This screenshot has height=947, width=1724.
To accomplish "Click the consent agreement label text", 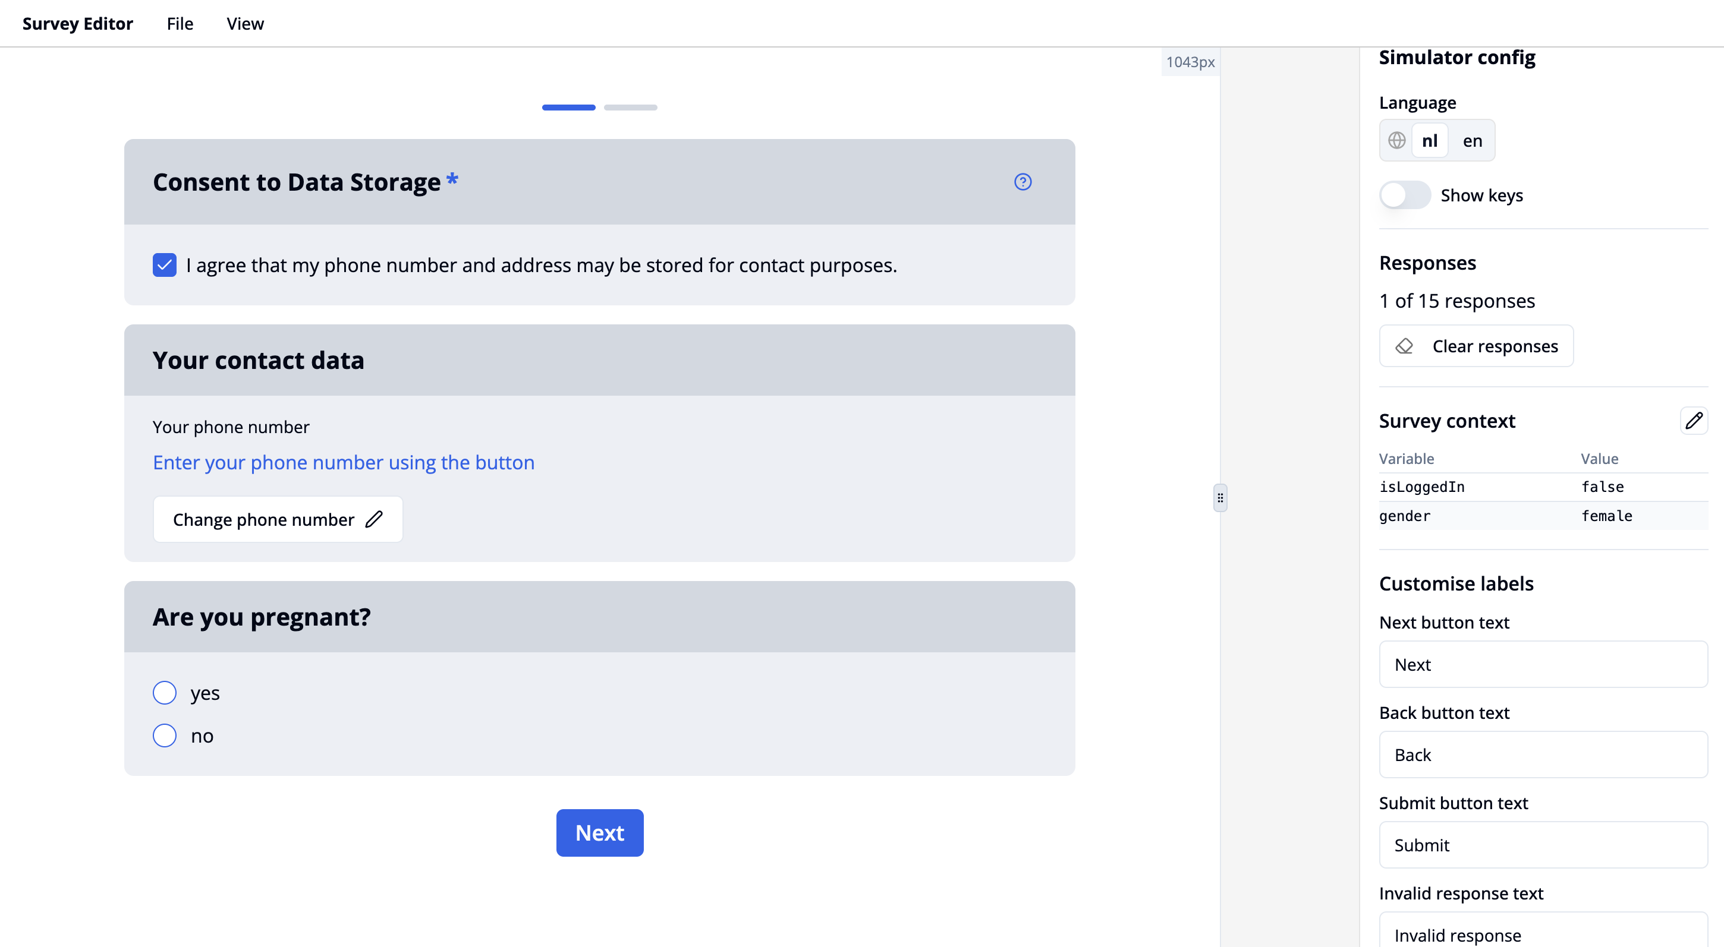I will click(x=542, y=265).
